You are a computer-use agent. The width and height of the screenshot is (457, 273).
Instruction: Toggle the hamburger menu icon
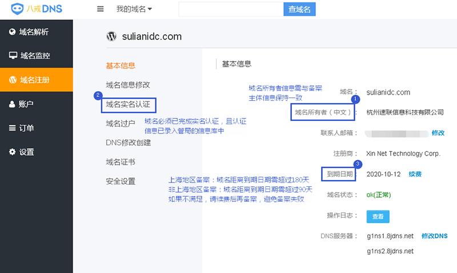coord(101,9)
